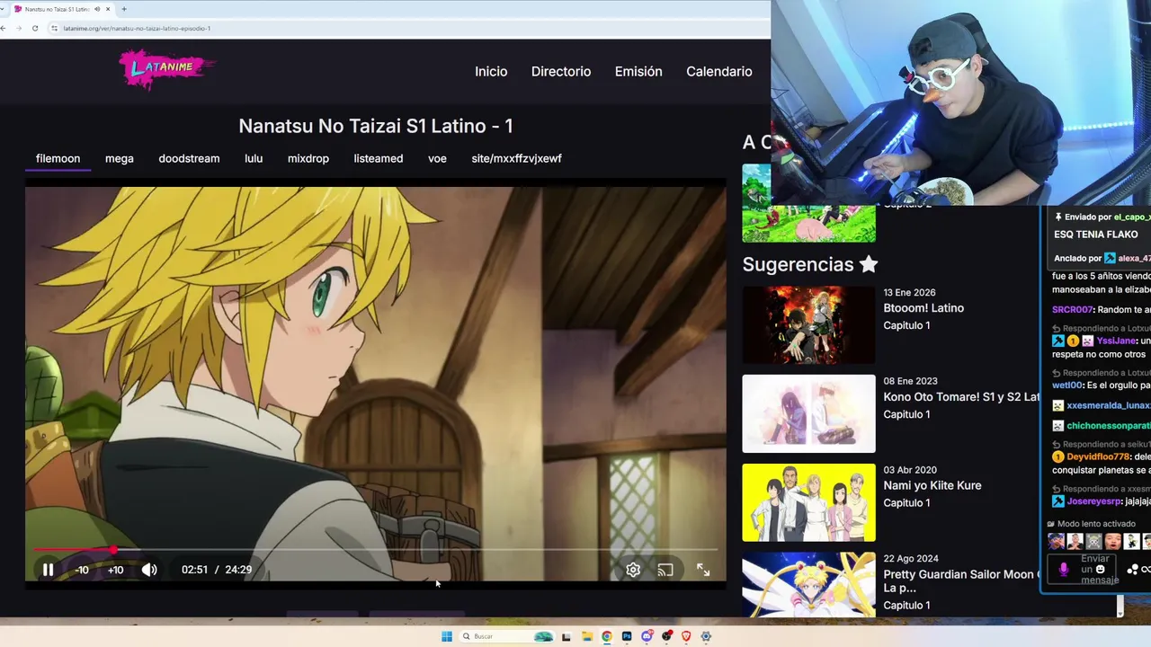Click the microphone icon in chat box
This screenshot has width=1151, height=647.
coord(1064,570)
